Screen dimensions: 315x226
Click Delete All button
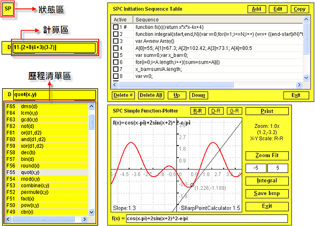pos(151,95)
